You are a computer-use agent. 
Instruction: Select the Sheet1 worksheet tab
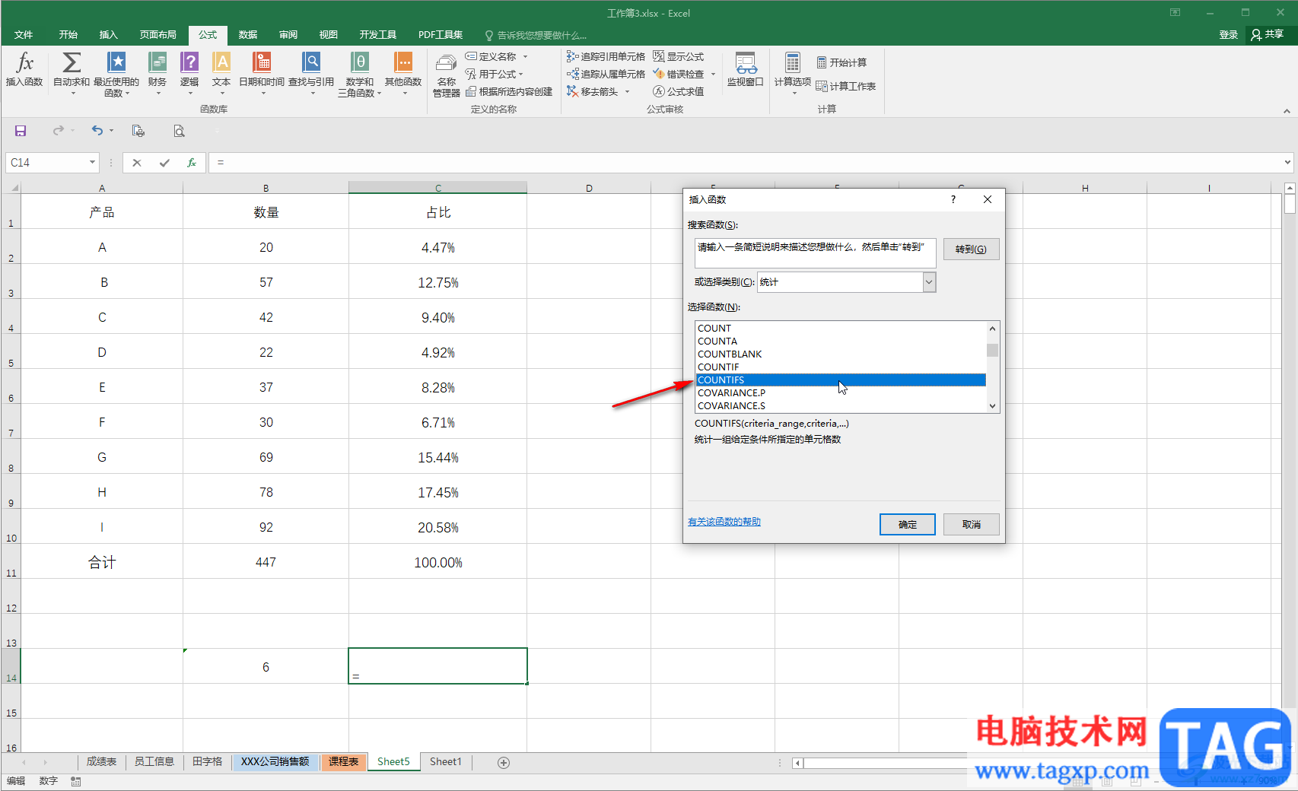tap(446, 762)
